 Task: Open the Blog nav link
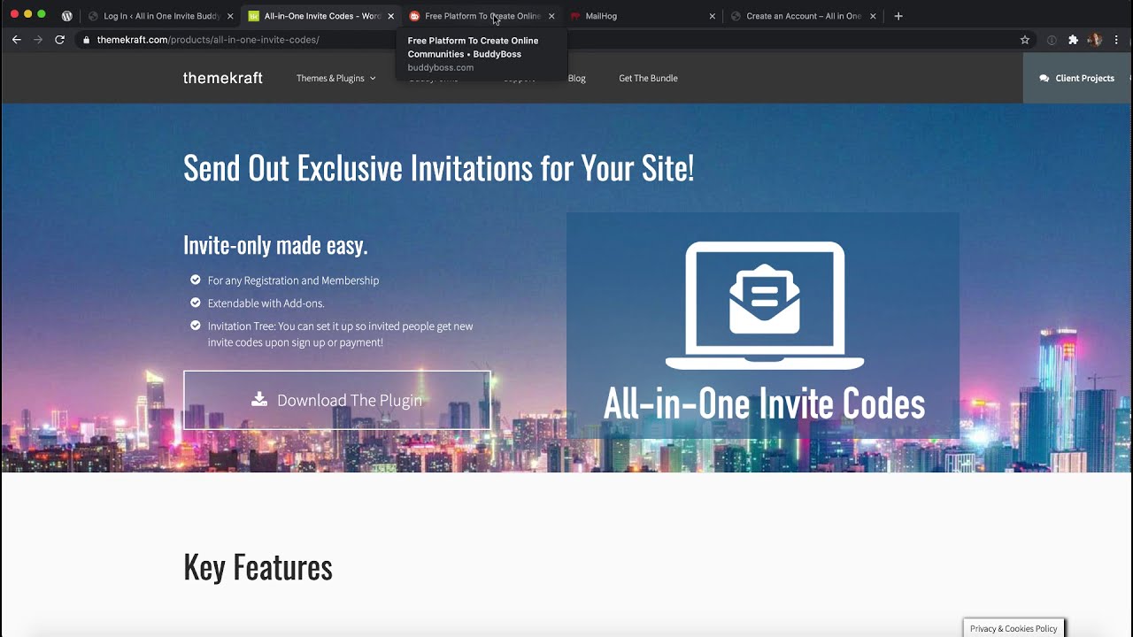[x=577, y=78]
